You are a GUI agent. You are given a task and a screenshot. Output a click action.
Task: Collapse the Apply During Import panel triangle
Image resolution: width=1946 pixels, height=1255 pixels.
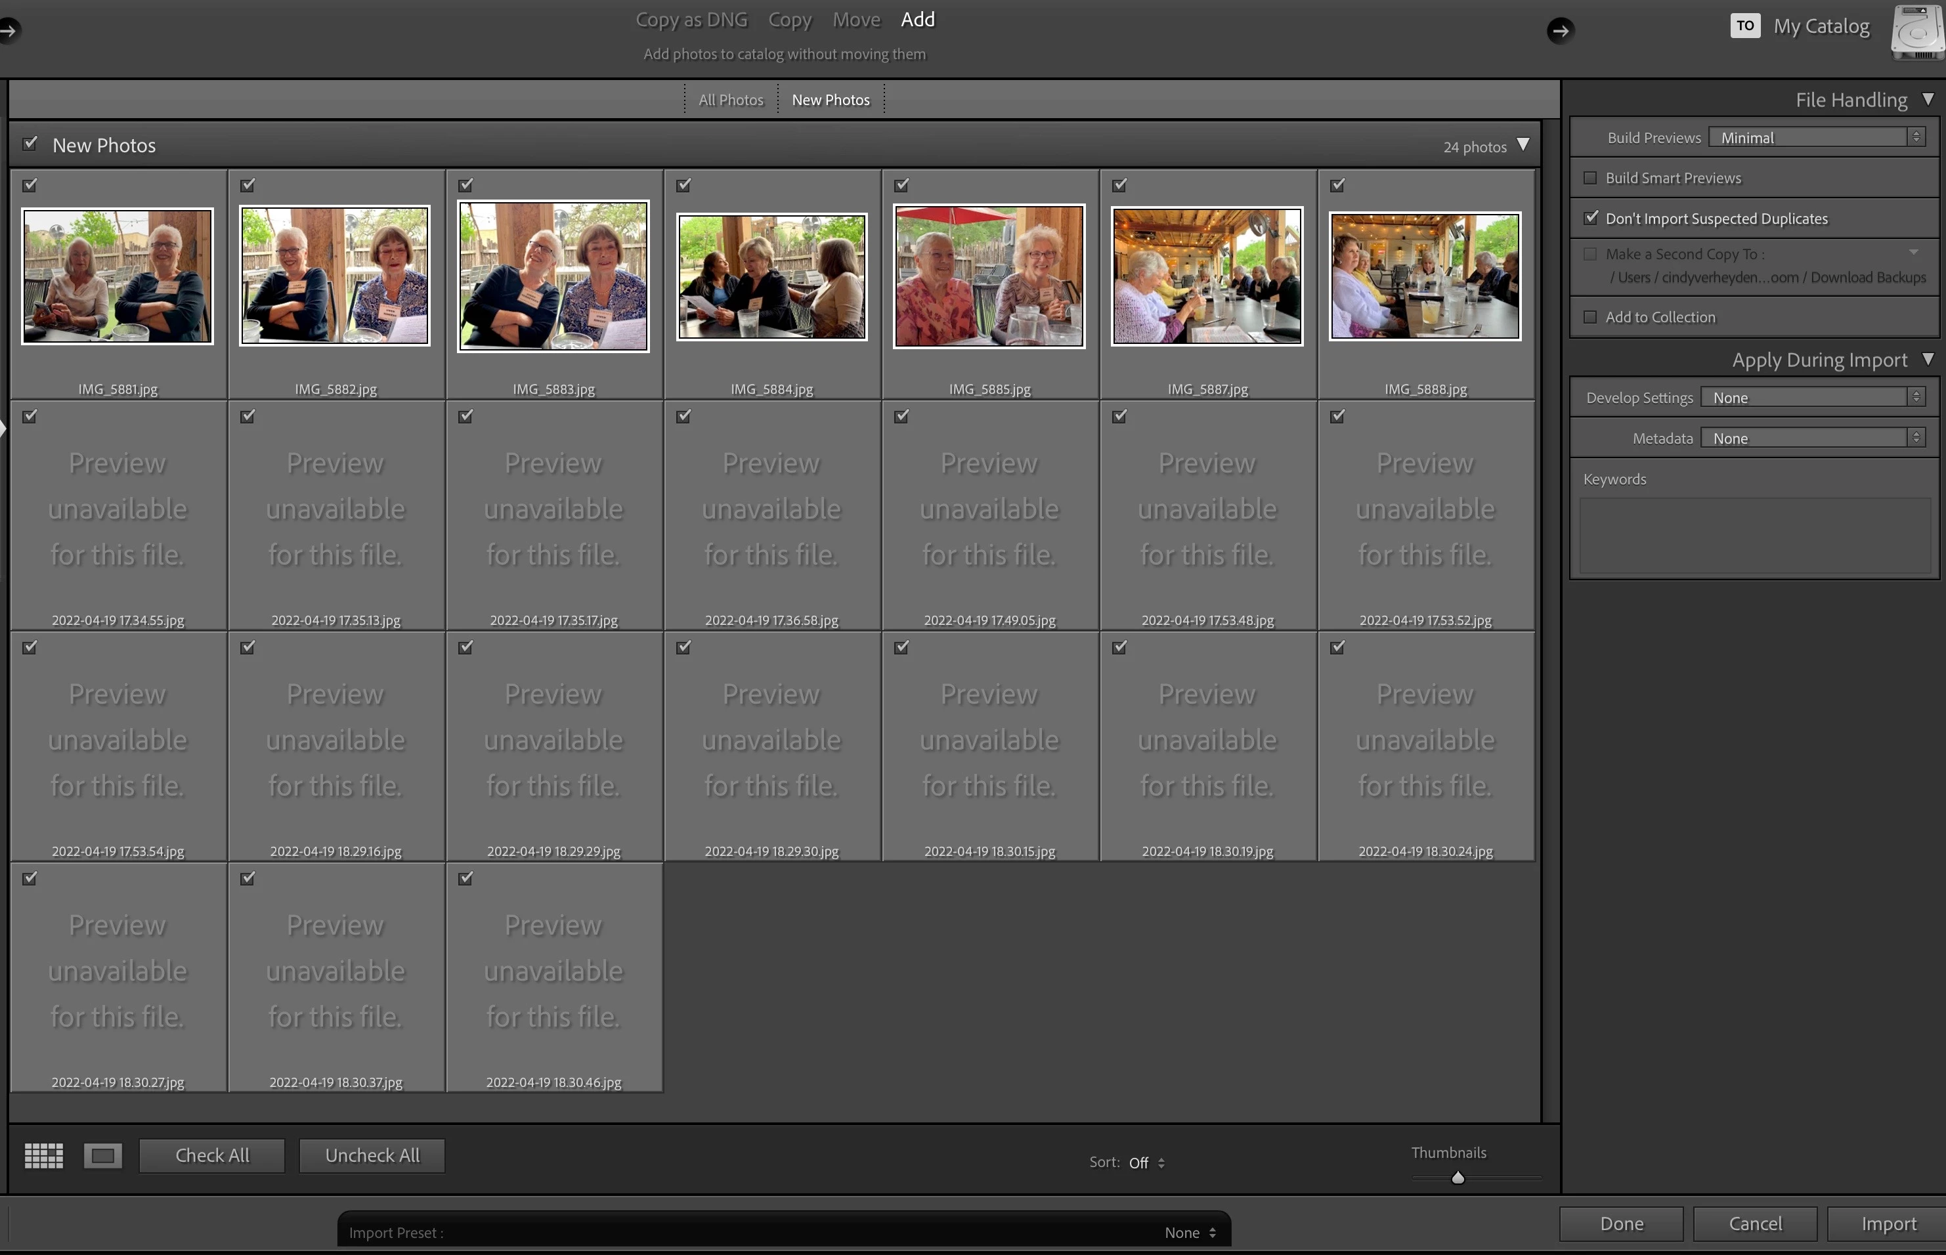pyautogui.click(x=1928, y=360)
